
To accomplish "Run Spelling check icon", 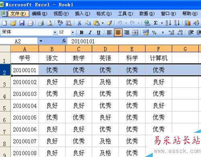I will coord(60,23).
